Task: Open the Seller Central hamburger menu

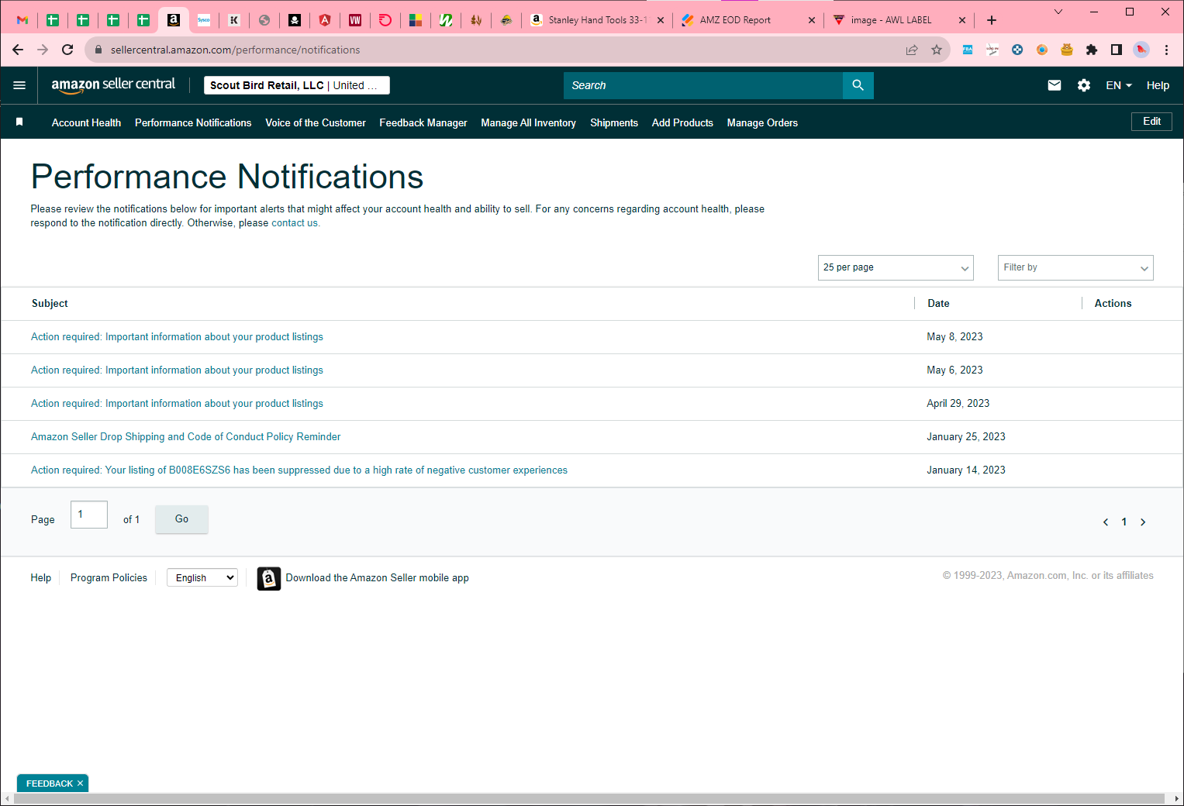Action: pos(19,85)
